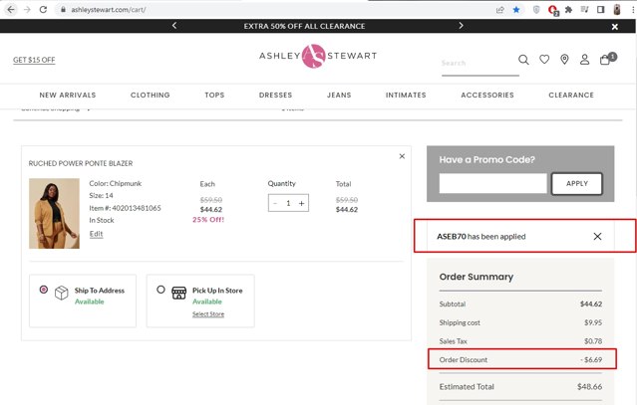Open the Clearance menu

[571, 95]
